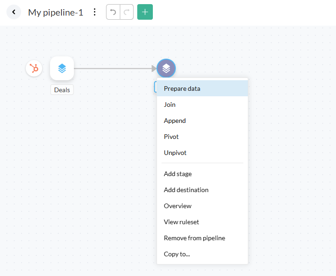The image size is (336, 276).
Task: Open the pipeline three-dot options menu
Action: coord(95,12)
